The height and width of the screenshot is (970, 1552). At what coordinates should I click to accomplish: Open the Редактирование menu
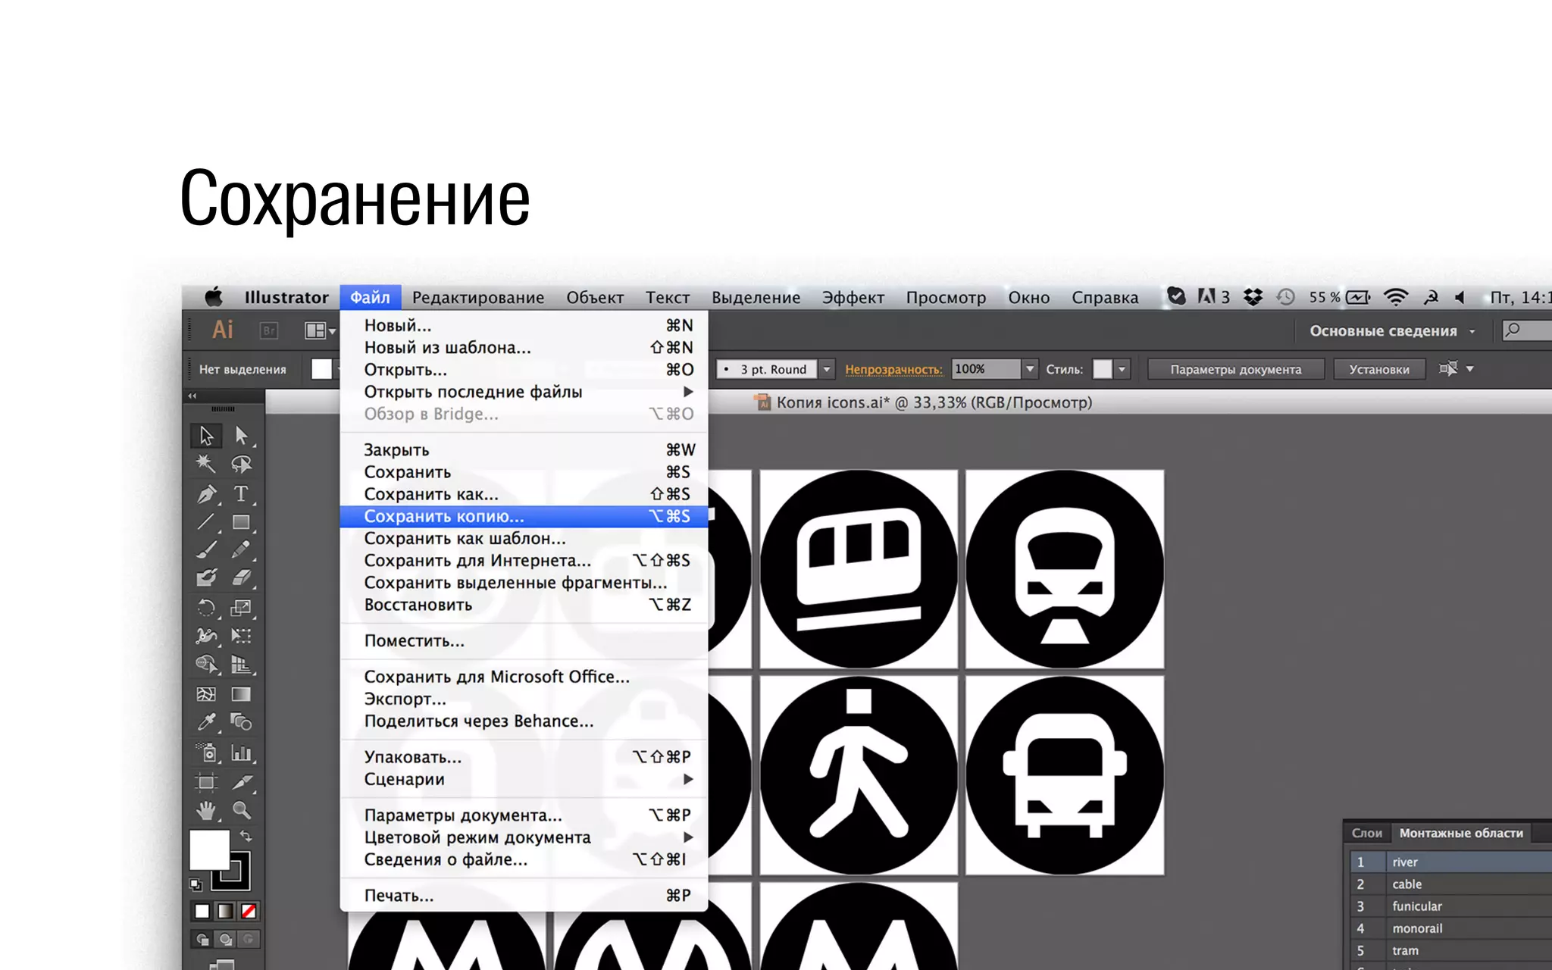(478, 298)
